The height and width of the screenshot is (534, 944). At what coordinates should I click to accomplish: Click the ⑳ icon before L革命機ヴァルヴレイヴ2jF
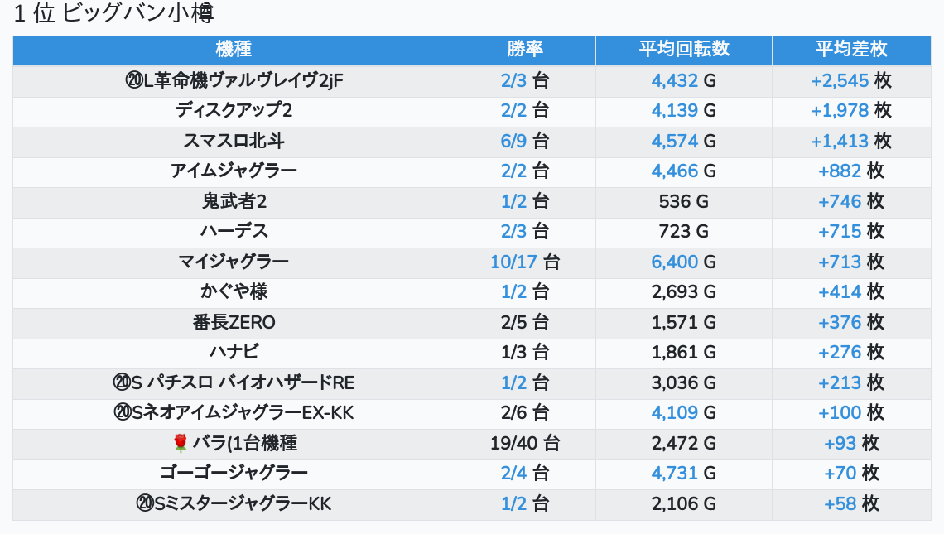click(133, 81)
